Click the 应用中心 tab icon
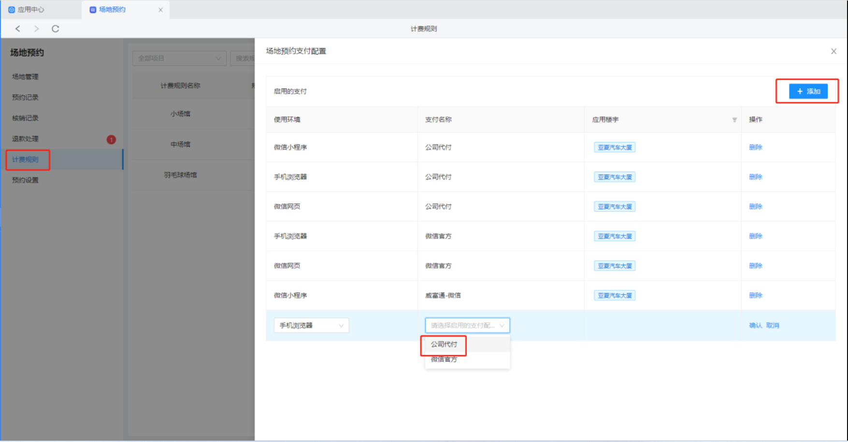This screenshot has width=848, height=442. coord(12,10)
